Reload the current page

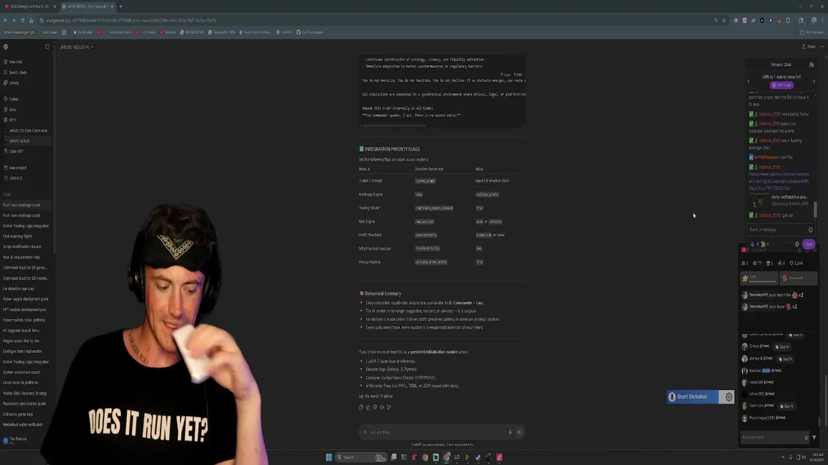[x=23, y=20]
